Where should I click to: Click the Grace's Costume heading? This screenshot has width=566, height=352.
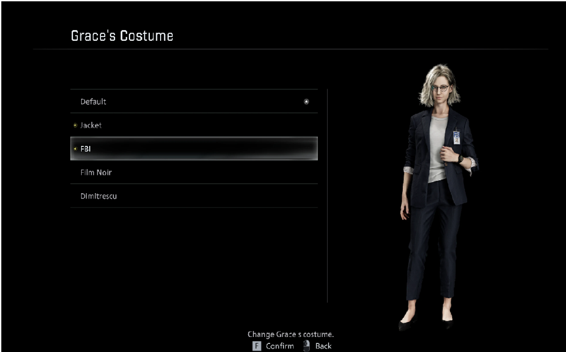tap(122, 36)
